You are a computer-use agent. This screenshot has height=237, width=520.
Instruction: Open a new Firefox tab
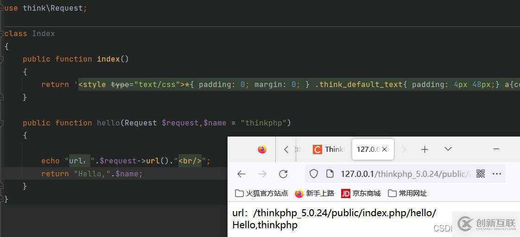pos(425,150)
